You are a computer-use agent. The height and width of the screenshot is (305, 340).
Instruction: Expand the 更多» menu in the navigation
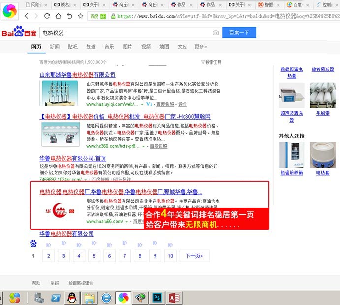(x=201, y=47)
